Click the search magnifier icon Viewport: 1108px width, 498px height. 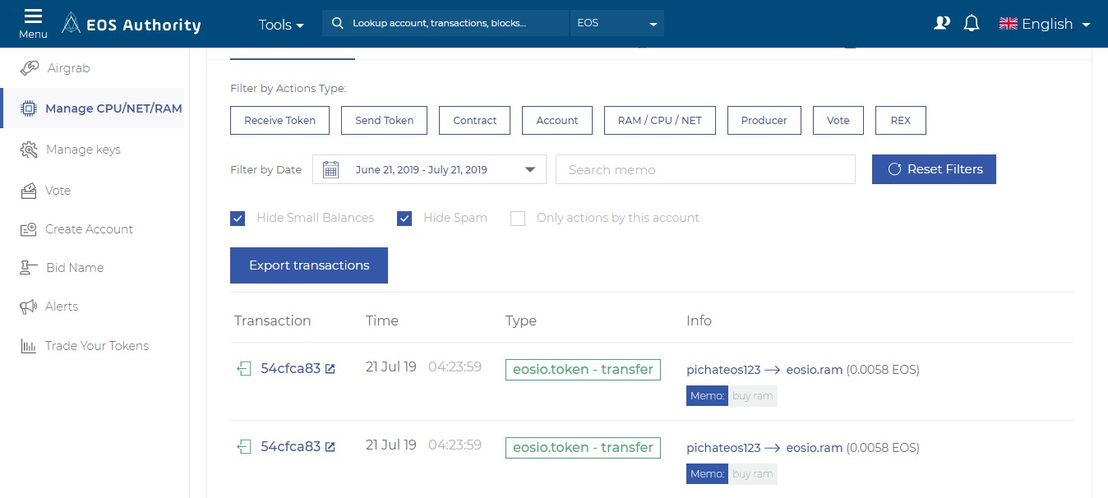click(337, 23)
